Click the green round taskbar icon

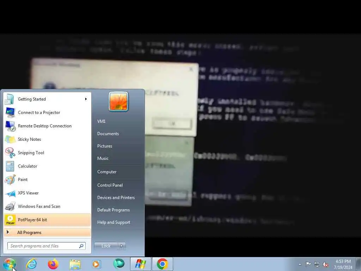(118, 264)
